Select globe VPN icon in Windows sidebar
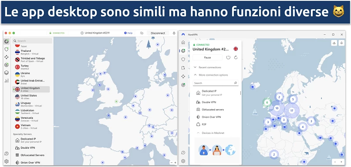Screen dimensions: 351x167 [x=183, y=51]
